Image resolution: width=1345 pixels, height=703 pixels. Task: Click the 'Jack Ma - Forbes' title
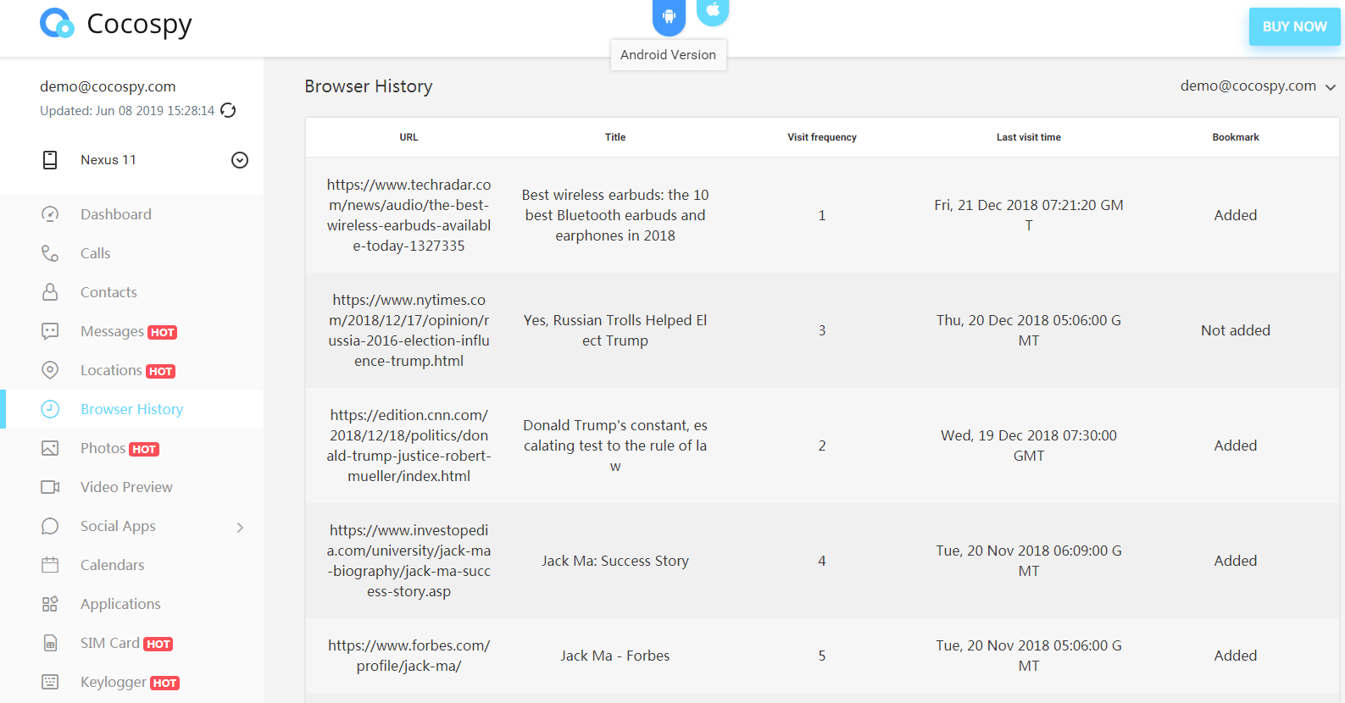(615, 656)
